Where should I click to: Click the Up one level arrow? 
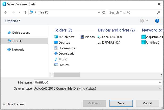25,12
